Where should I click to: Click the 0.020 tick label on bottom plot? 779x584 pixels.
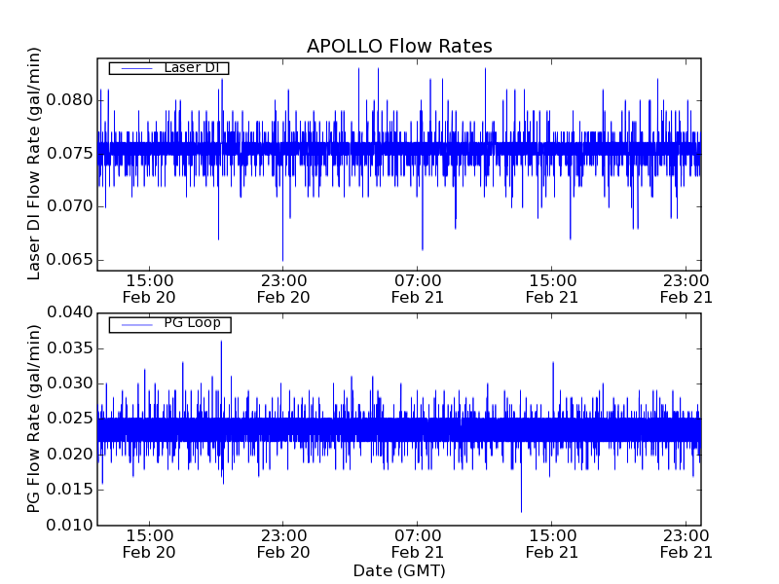pos(69,454)
